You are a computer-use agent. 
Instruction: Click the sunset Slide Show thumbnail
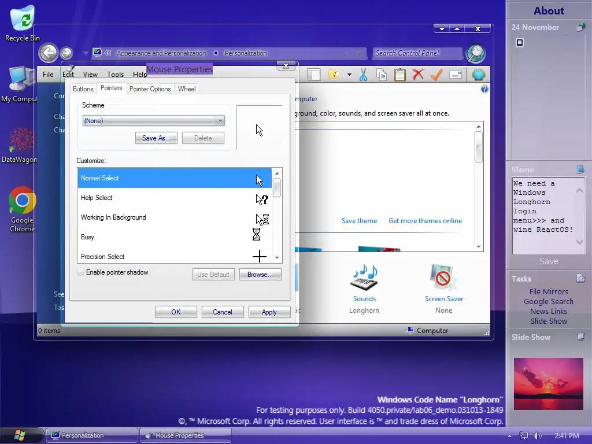coord(548,384)
